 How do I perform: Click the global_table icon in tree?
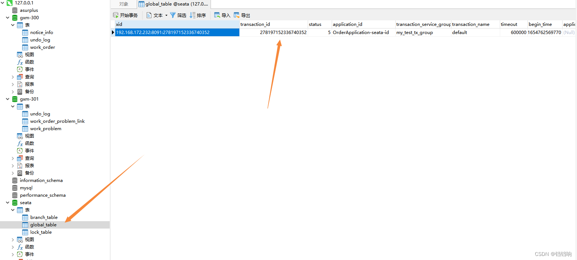[x=25, y=225]
